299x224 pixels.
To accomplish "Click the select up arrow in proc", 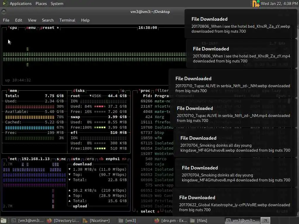I will [137, 211].
